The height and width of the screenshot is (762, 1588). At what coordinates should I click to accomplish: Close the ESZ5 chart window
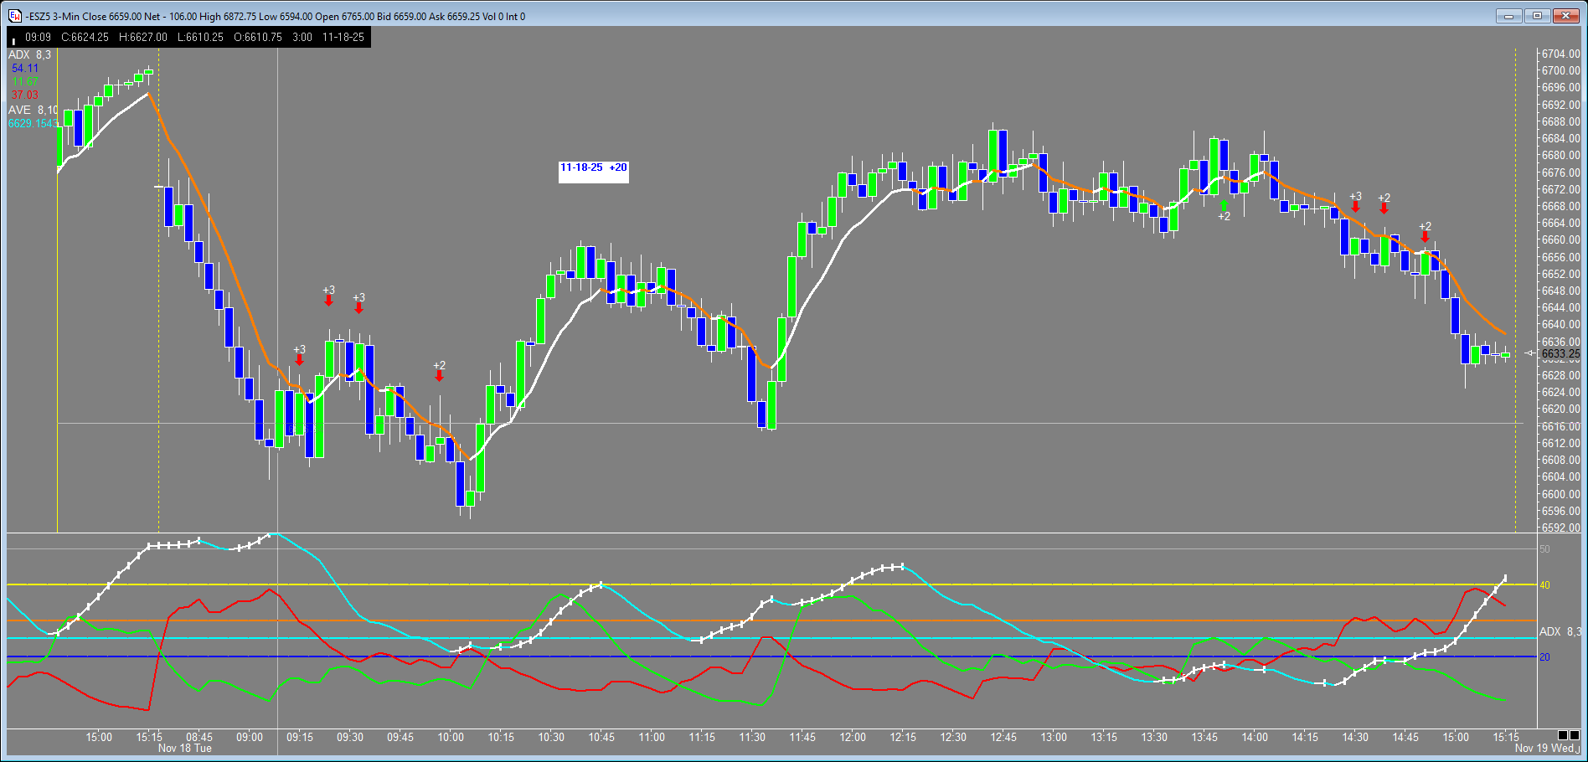(1565, 16)
